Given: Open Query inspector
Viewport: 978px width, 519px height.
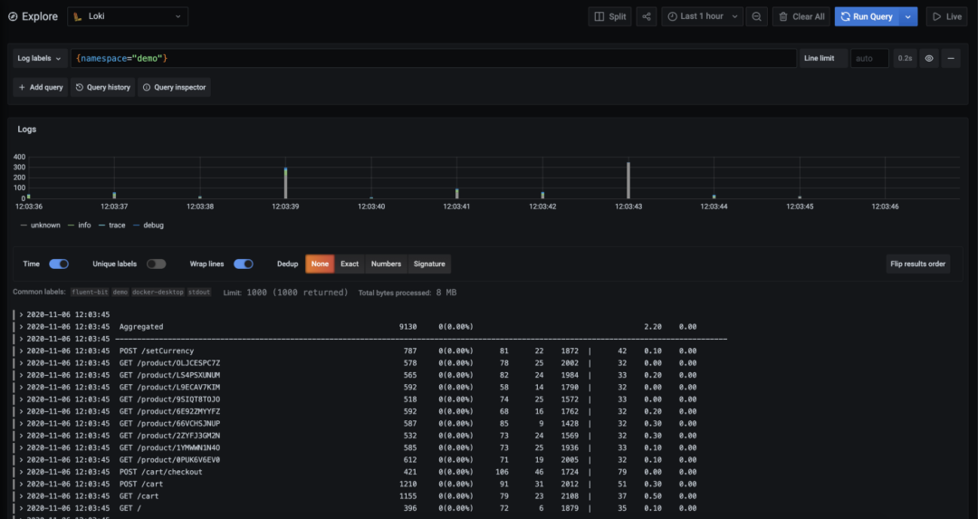Looking at the screenshot, I should (174, 87).
